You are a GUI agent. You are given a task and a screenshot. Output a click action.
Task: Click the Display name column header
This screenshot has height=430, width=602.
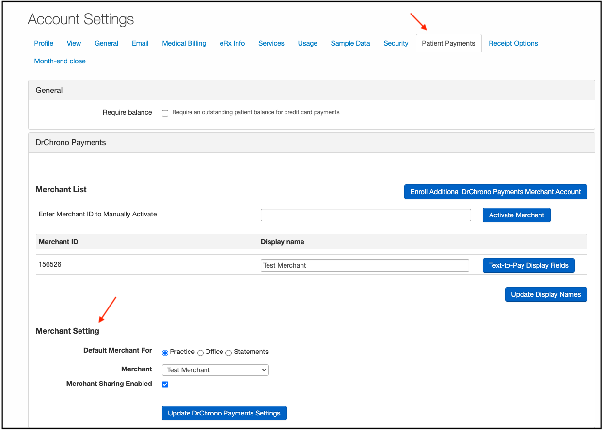pos(283,242)
